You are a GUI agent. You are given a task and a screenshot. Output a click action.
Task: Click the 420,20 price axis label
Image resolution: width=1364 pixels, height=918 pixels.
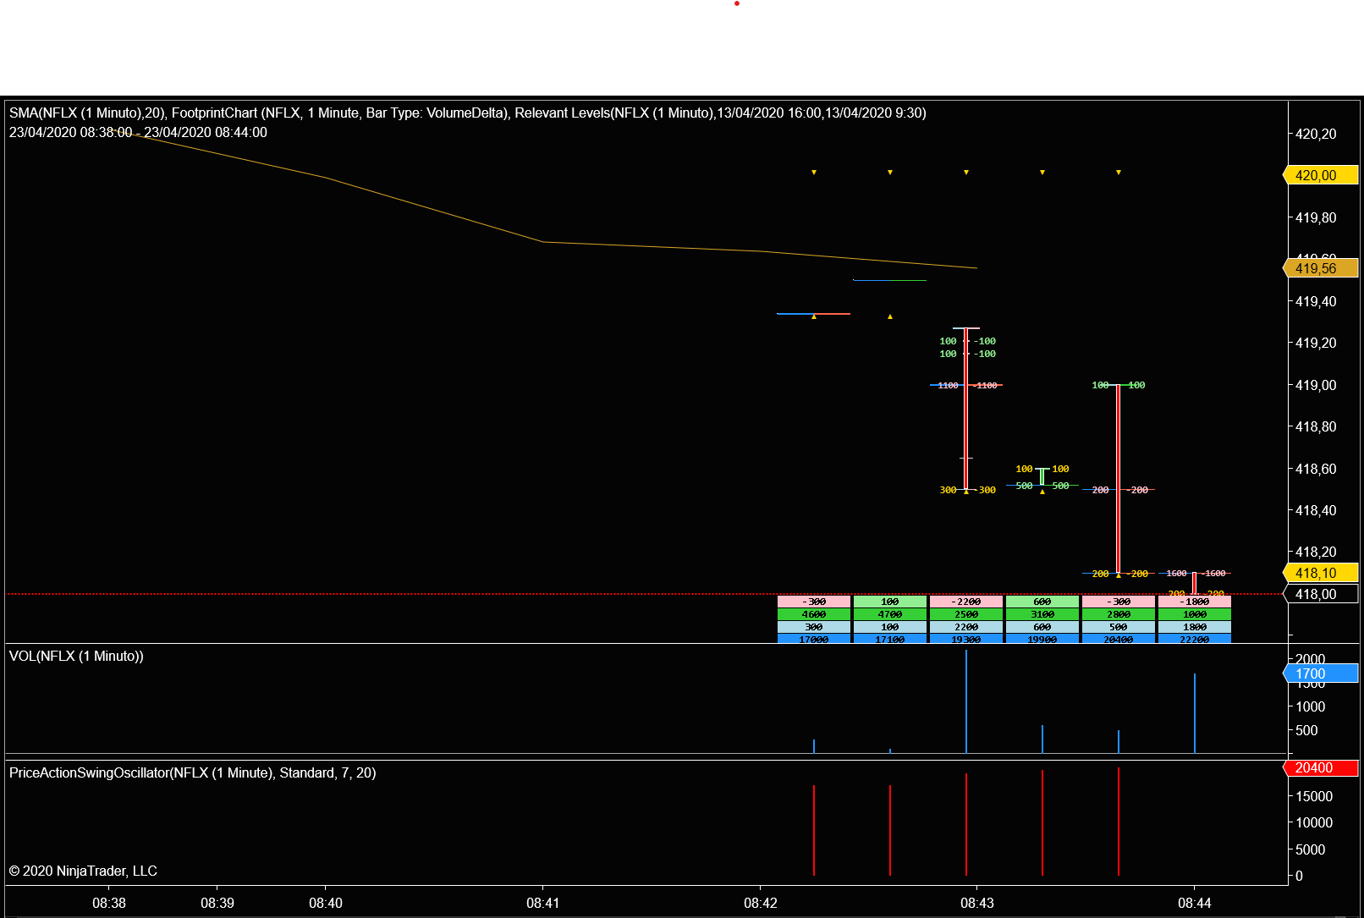[1316, 134]
